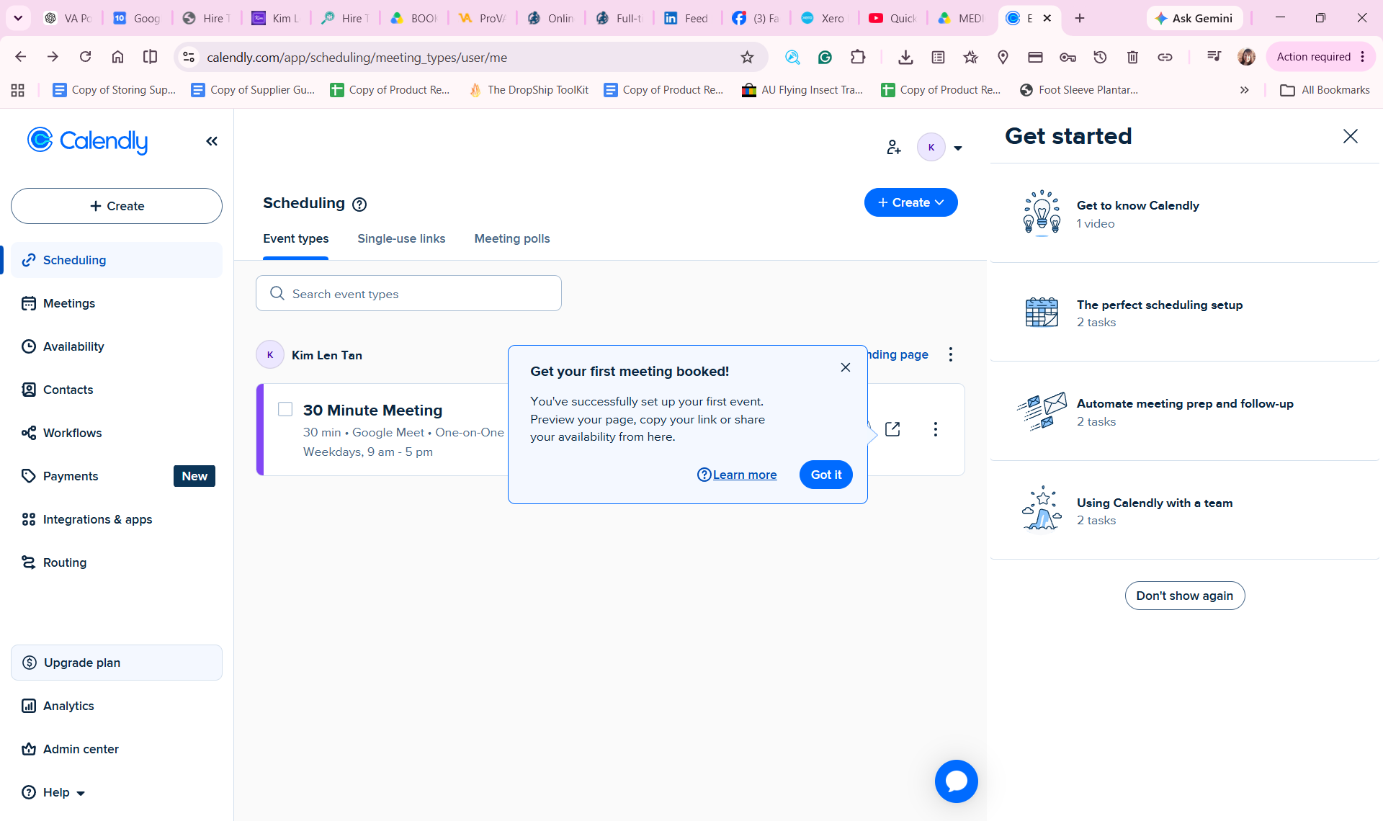This screenshot has height=821, width=1383.
Task: Click the Grammarly extension icon
Action: (825, 57)
